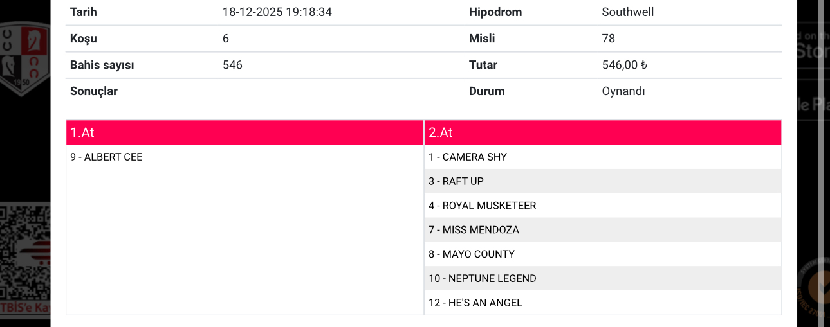The height and width of the screenshot is (327, 830).
Task: Select the 3 - RAFT UP row
Action: (603, 181)
